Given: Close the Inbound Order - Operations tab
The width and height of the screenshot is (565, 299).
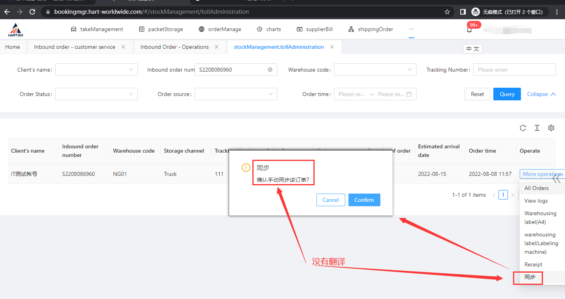Looking at the screenshot, I should (x=217, y=47).
